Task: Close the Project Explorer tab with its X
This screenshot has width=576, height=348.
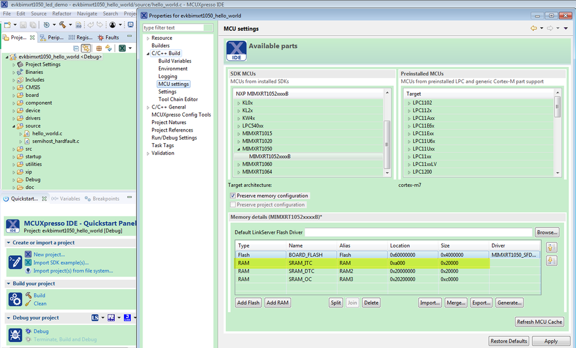Action: 32,38
